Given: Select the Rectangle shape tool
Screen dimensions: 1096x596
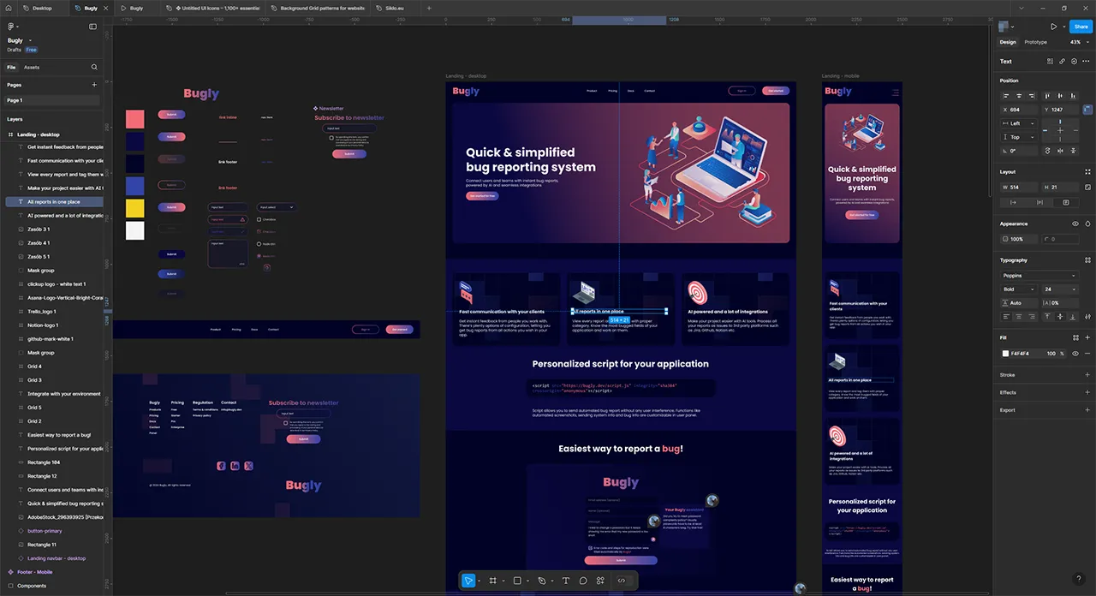Looking at the screenshot, I should coord(517,581).
